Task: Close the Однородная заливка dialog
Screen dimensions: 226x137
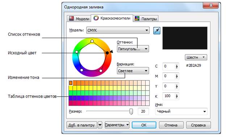Action: click(211, 5)
